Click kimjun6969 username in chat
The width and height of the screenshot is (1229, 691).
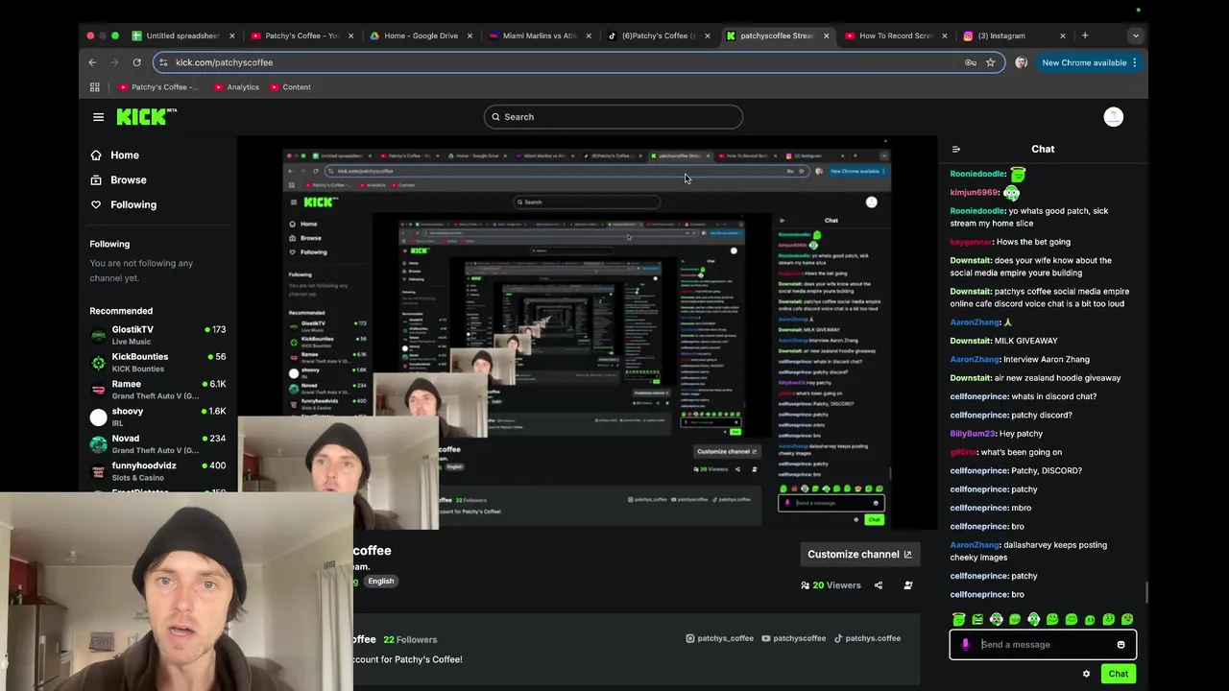tap(974, 193)
